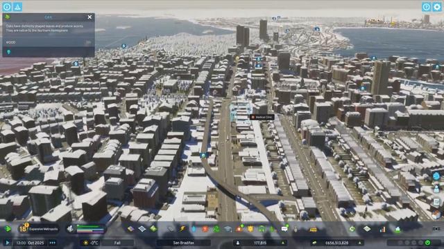Viewport: 444px width, 249px height.
Task: Open the help question mark icon
Action: (426, 7)
